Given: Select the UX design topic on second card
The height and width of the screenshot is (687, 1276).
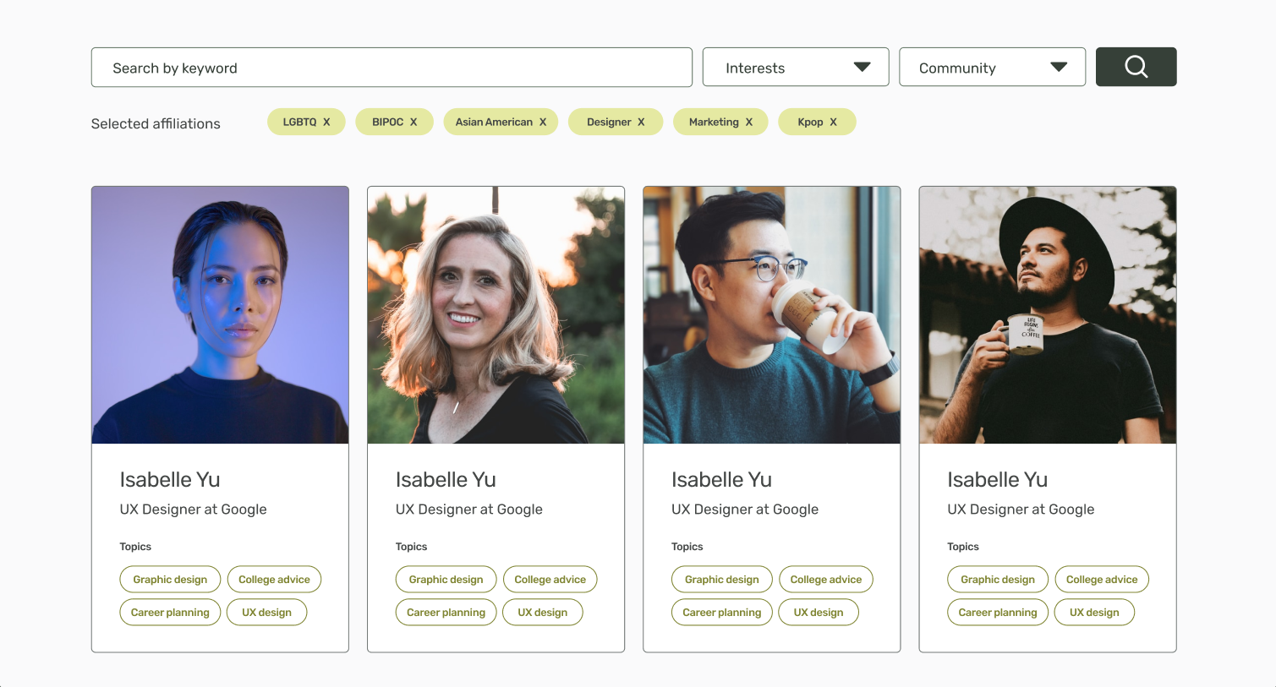Looking at the screenshot, I should [543, 612].
